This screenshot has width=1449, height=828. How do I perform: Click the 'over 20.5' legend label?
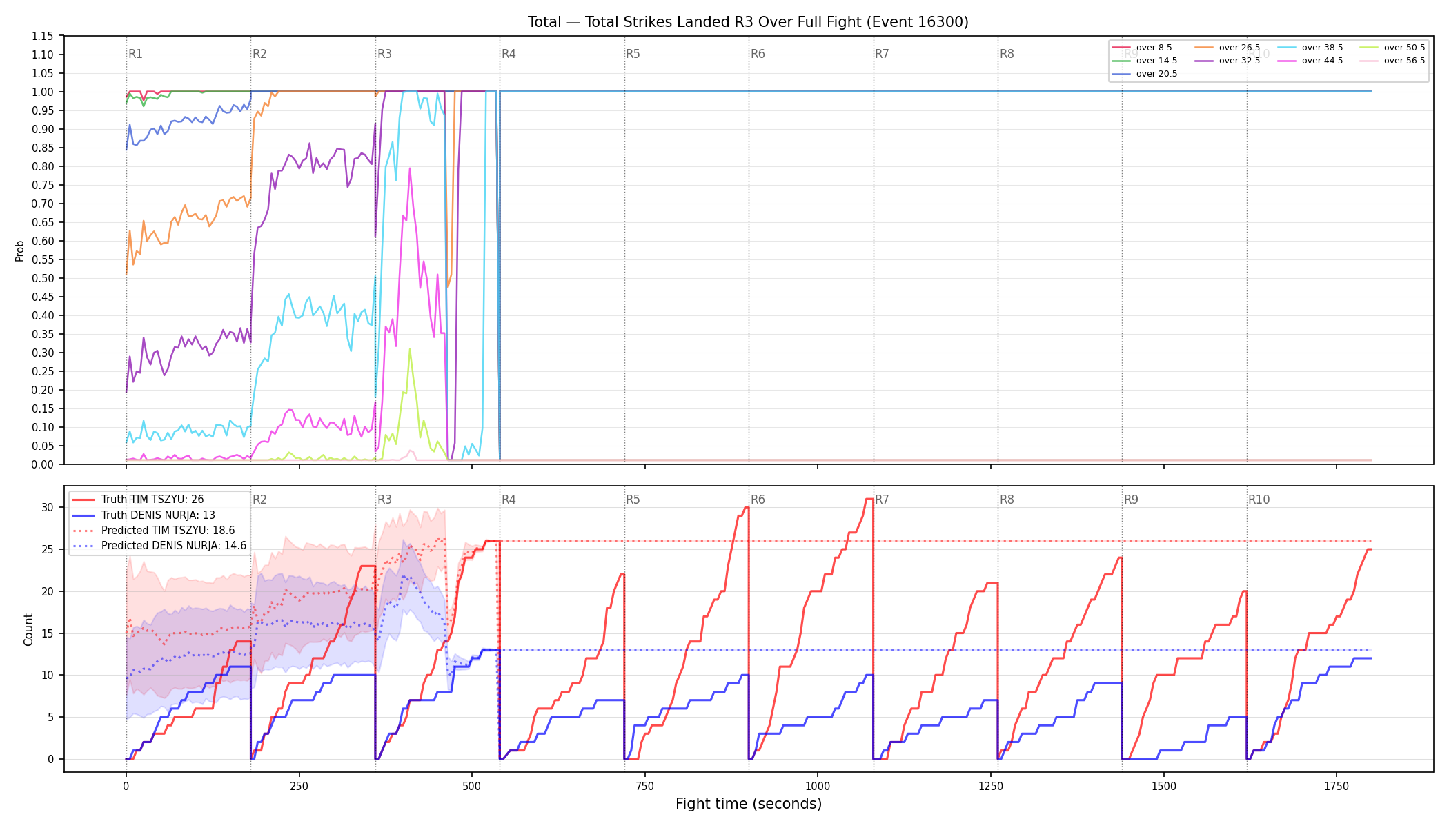coord(1156,74)
